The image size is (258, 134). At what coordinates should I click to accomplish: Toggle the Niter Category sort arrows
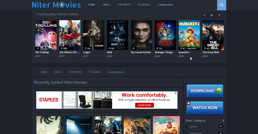pos(223,120)
